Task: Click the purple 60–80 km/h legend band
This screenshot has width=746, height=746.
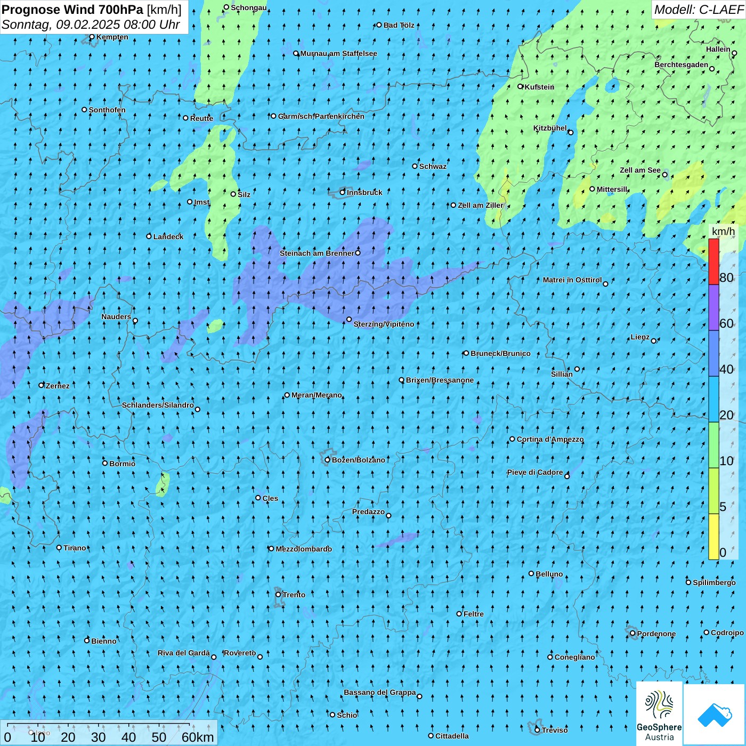Action: tap(713, 307)
